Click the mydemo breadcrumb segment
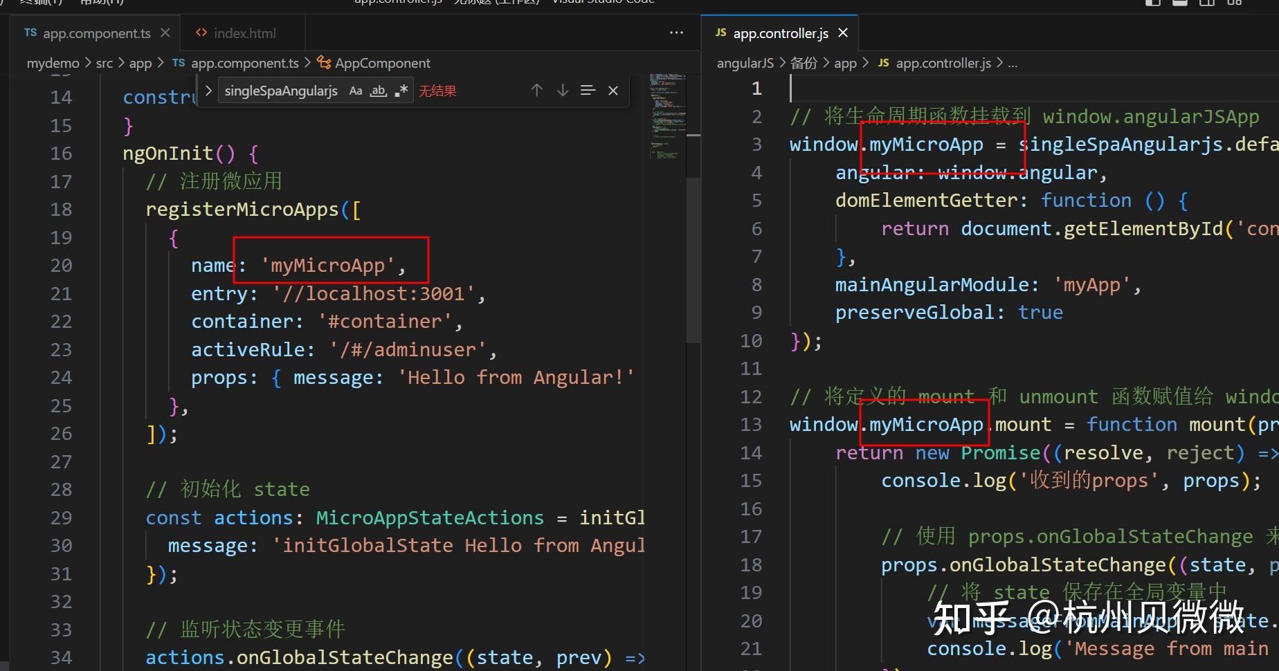Image resolution: width=1279 pixels, height=671 pixels. click(53, 63)
